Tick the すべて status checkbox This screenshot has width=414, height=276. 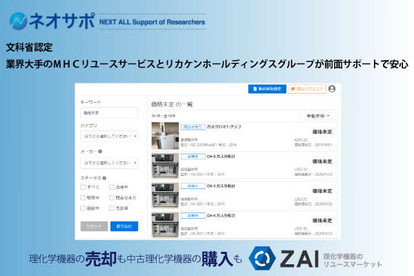click(x=83, y=187)
